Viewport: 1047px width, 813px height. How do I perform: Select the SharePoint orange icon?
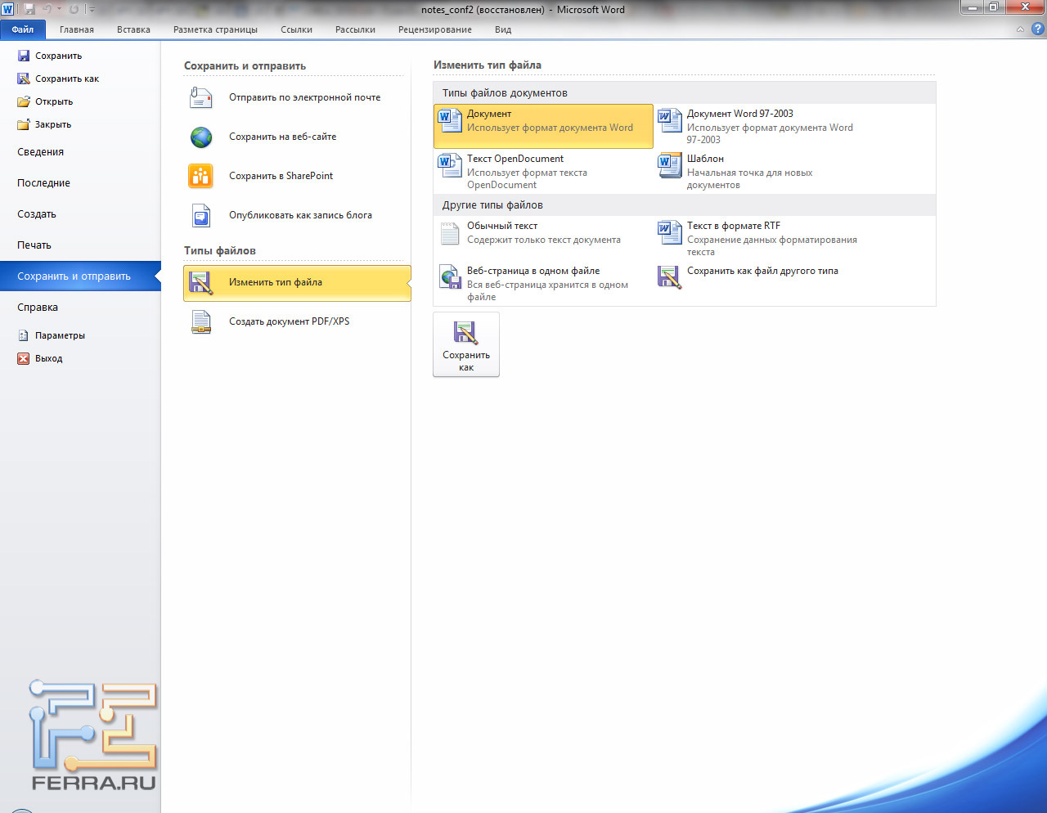pos(201,176)
